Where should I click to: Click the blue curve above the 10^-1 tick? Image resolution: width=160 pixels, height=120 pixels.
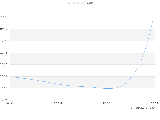58,84
